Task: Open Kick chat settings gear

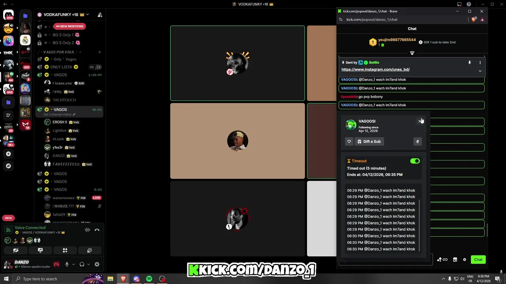Action: pos(464,260)
